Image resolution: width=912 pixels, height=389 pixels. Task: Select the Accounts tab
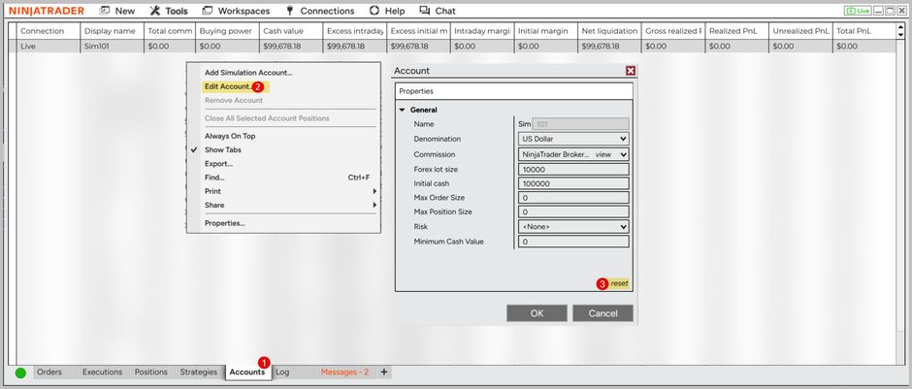247,373
